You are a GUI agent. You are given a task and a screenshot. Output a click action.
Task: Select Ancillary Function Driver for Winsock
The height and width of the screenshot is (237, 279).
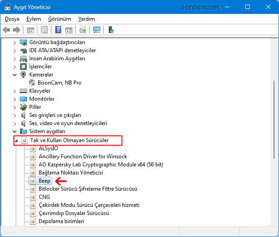tap(83, 157)
